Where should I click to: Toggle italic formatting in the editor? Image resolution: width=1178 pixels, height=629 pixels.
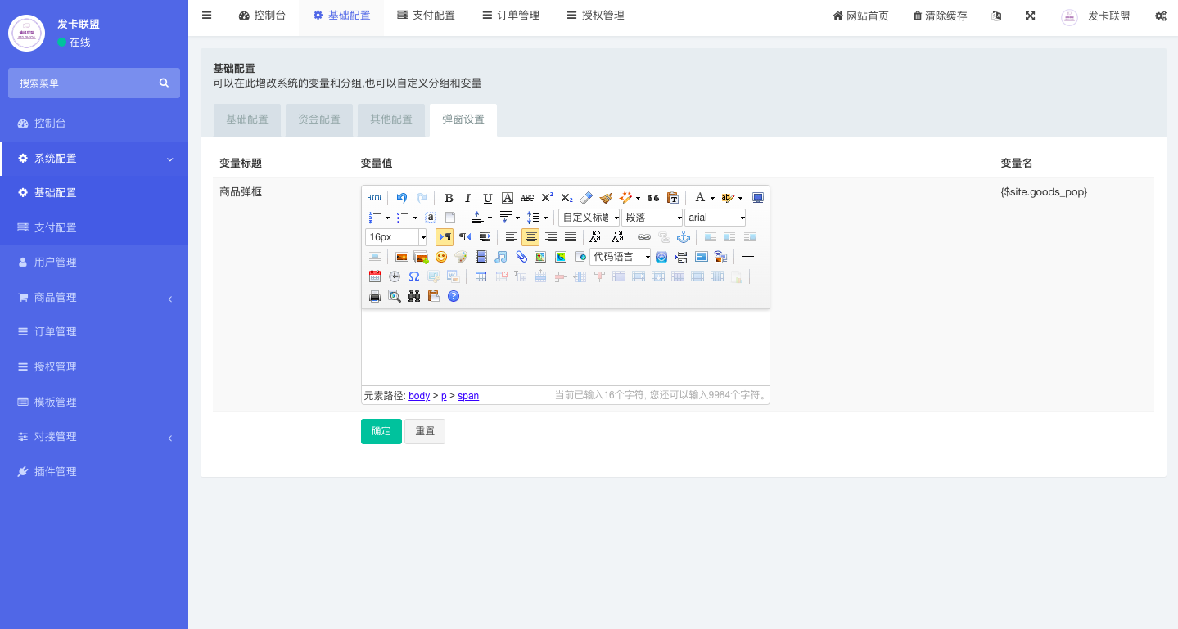pos(468,198)
